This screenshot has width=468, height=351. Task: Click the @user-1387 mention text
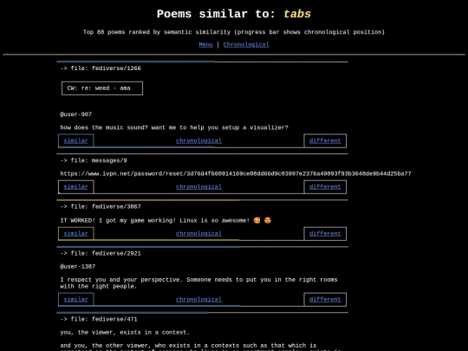(x=78, y=267)
